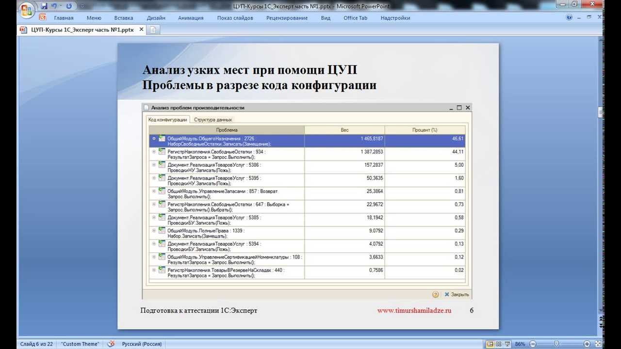Click the slide title Анализ узких мест
Screen dimensions: 621x349
[250, 70]
